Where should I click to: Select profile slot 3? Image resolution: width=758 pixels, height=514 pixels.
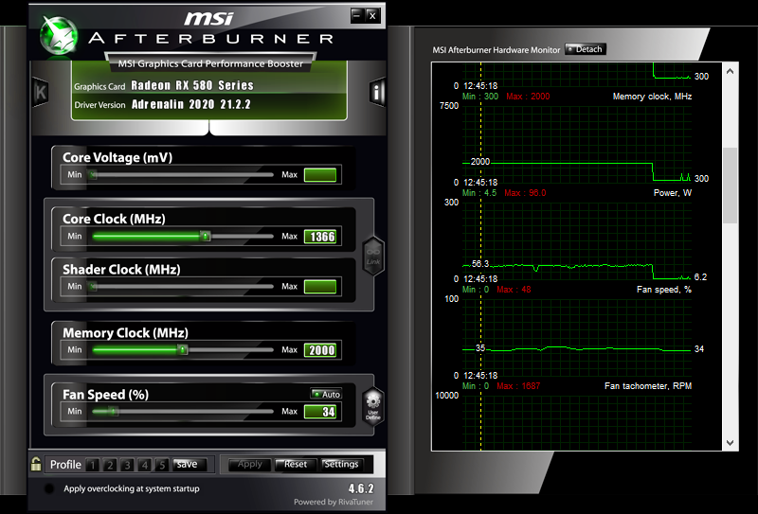(x=127, y=465)
